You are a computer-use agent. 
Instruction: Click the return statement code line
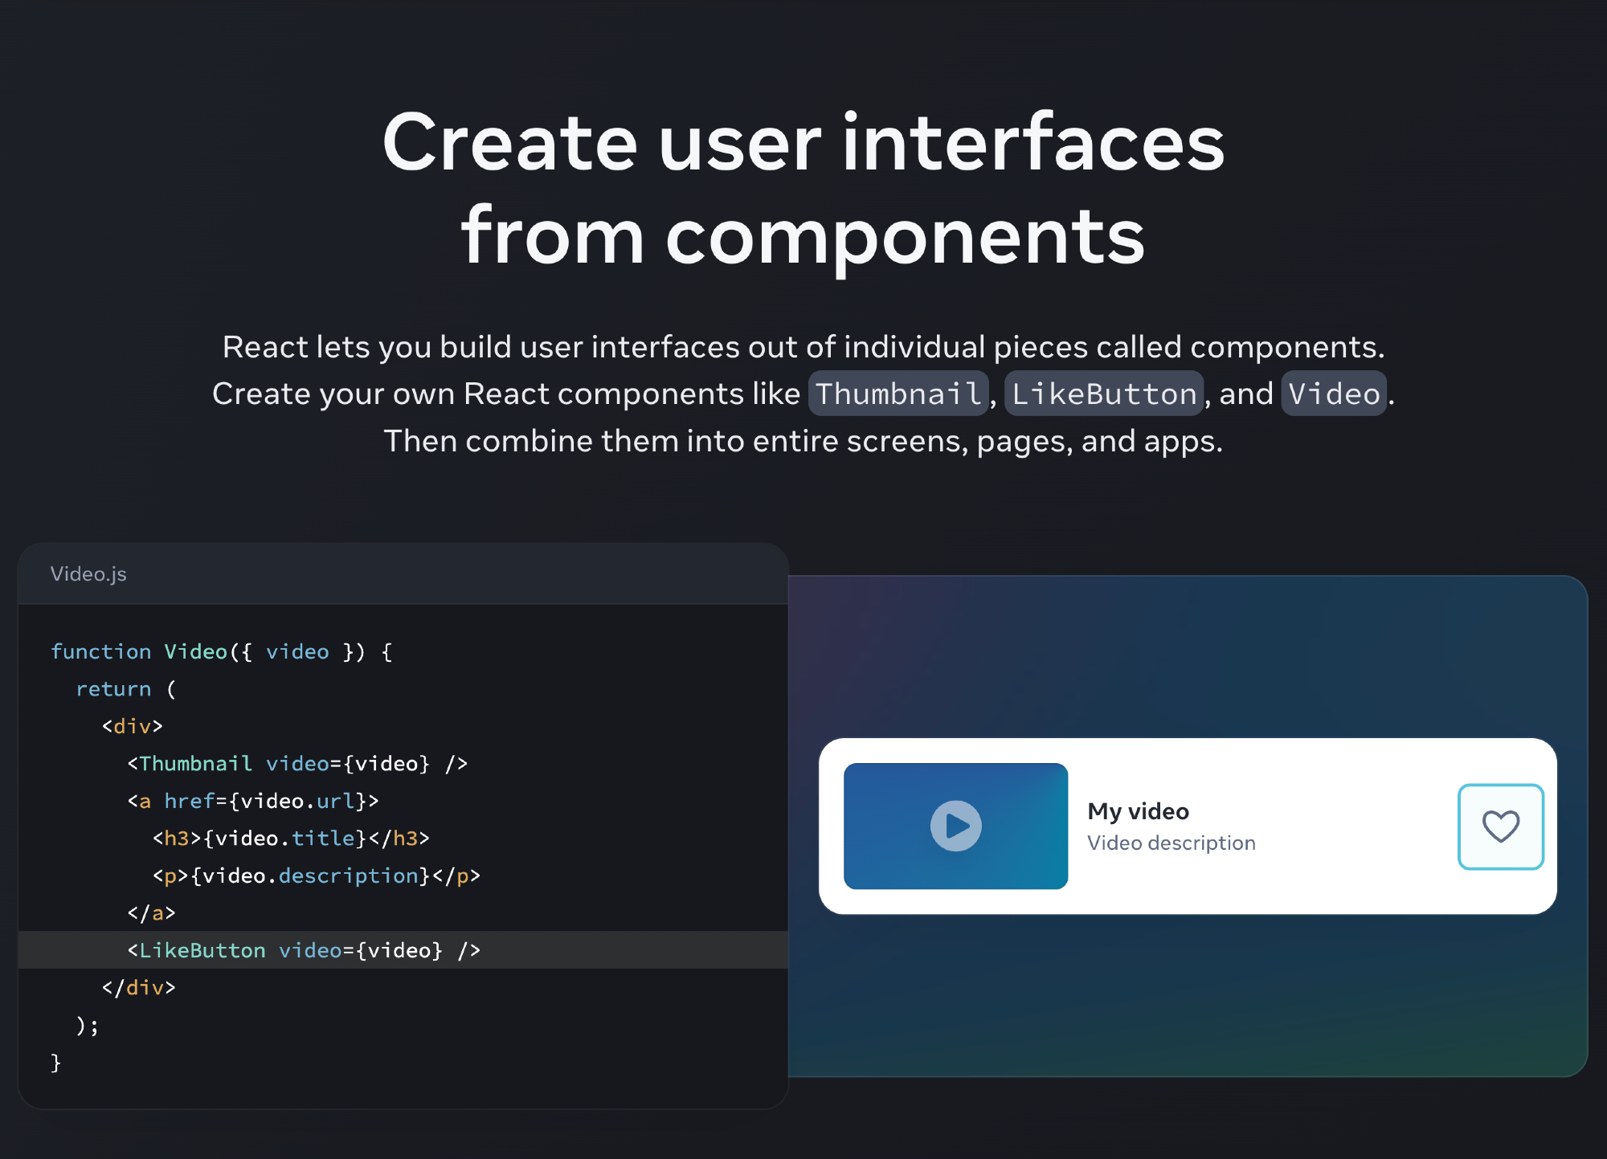125,689
